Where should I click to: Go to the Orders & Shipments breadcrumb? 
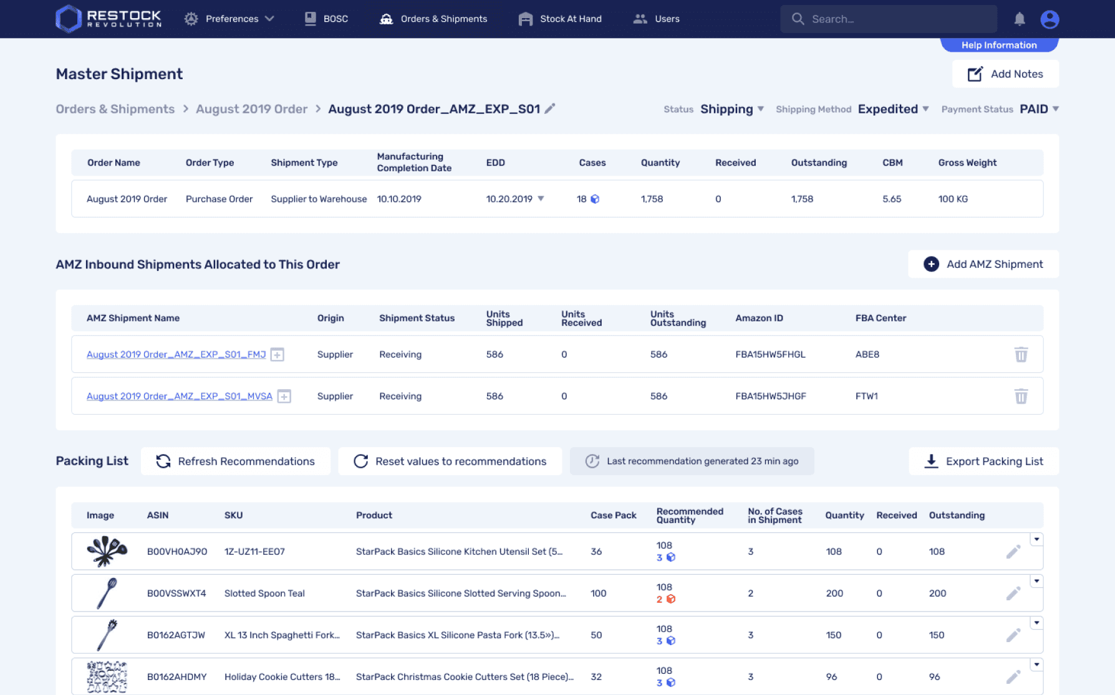(115, 109)
